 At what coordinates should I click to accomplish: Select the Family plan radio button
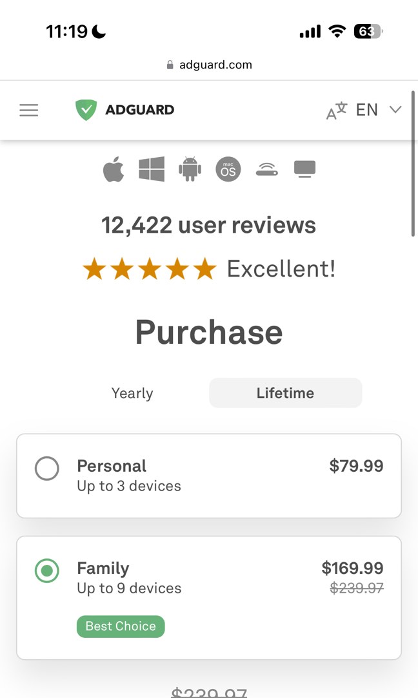pyautogui.click(x=46, y=571)
